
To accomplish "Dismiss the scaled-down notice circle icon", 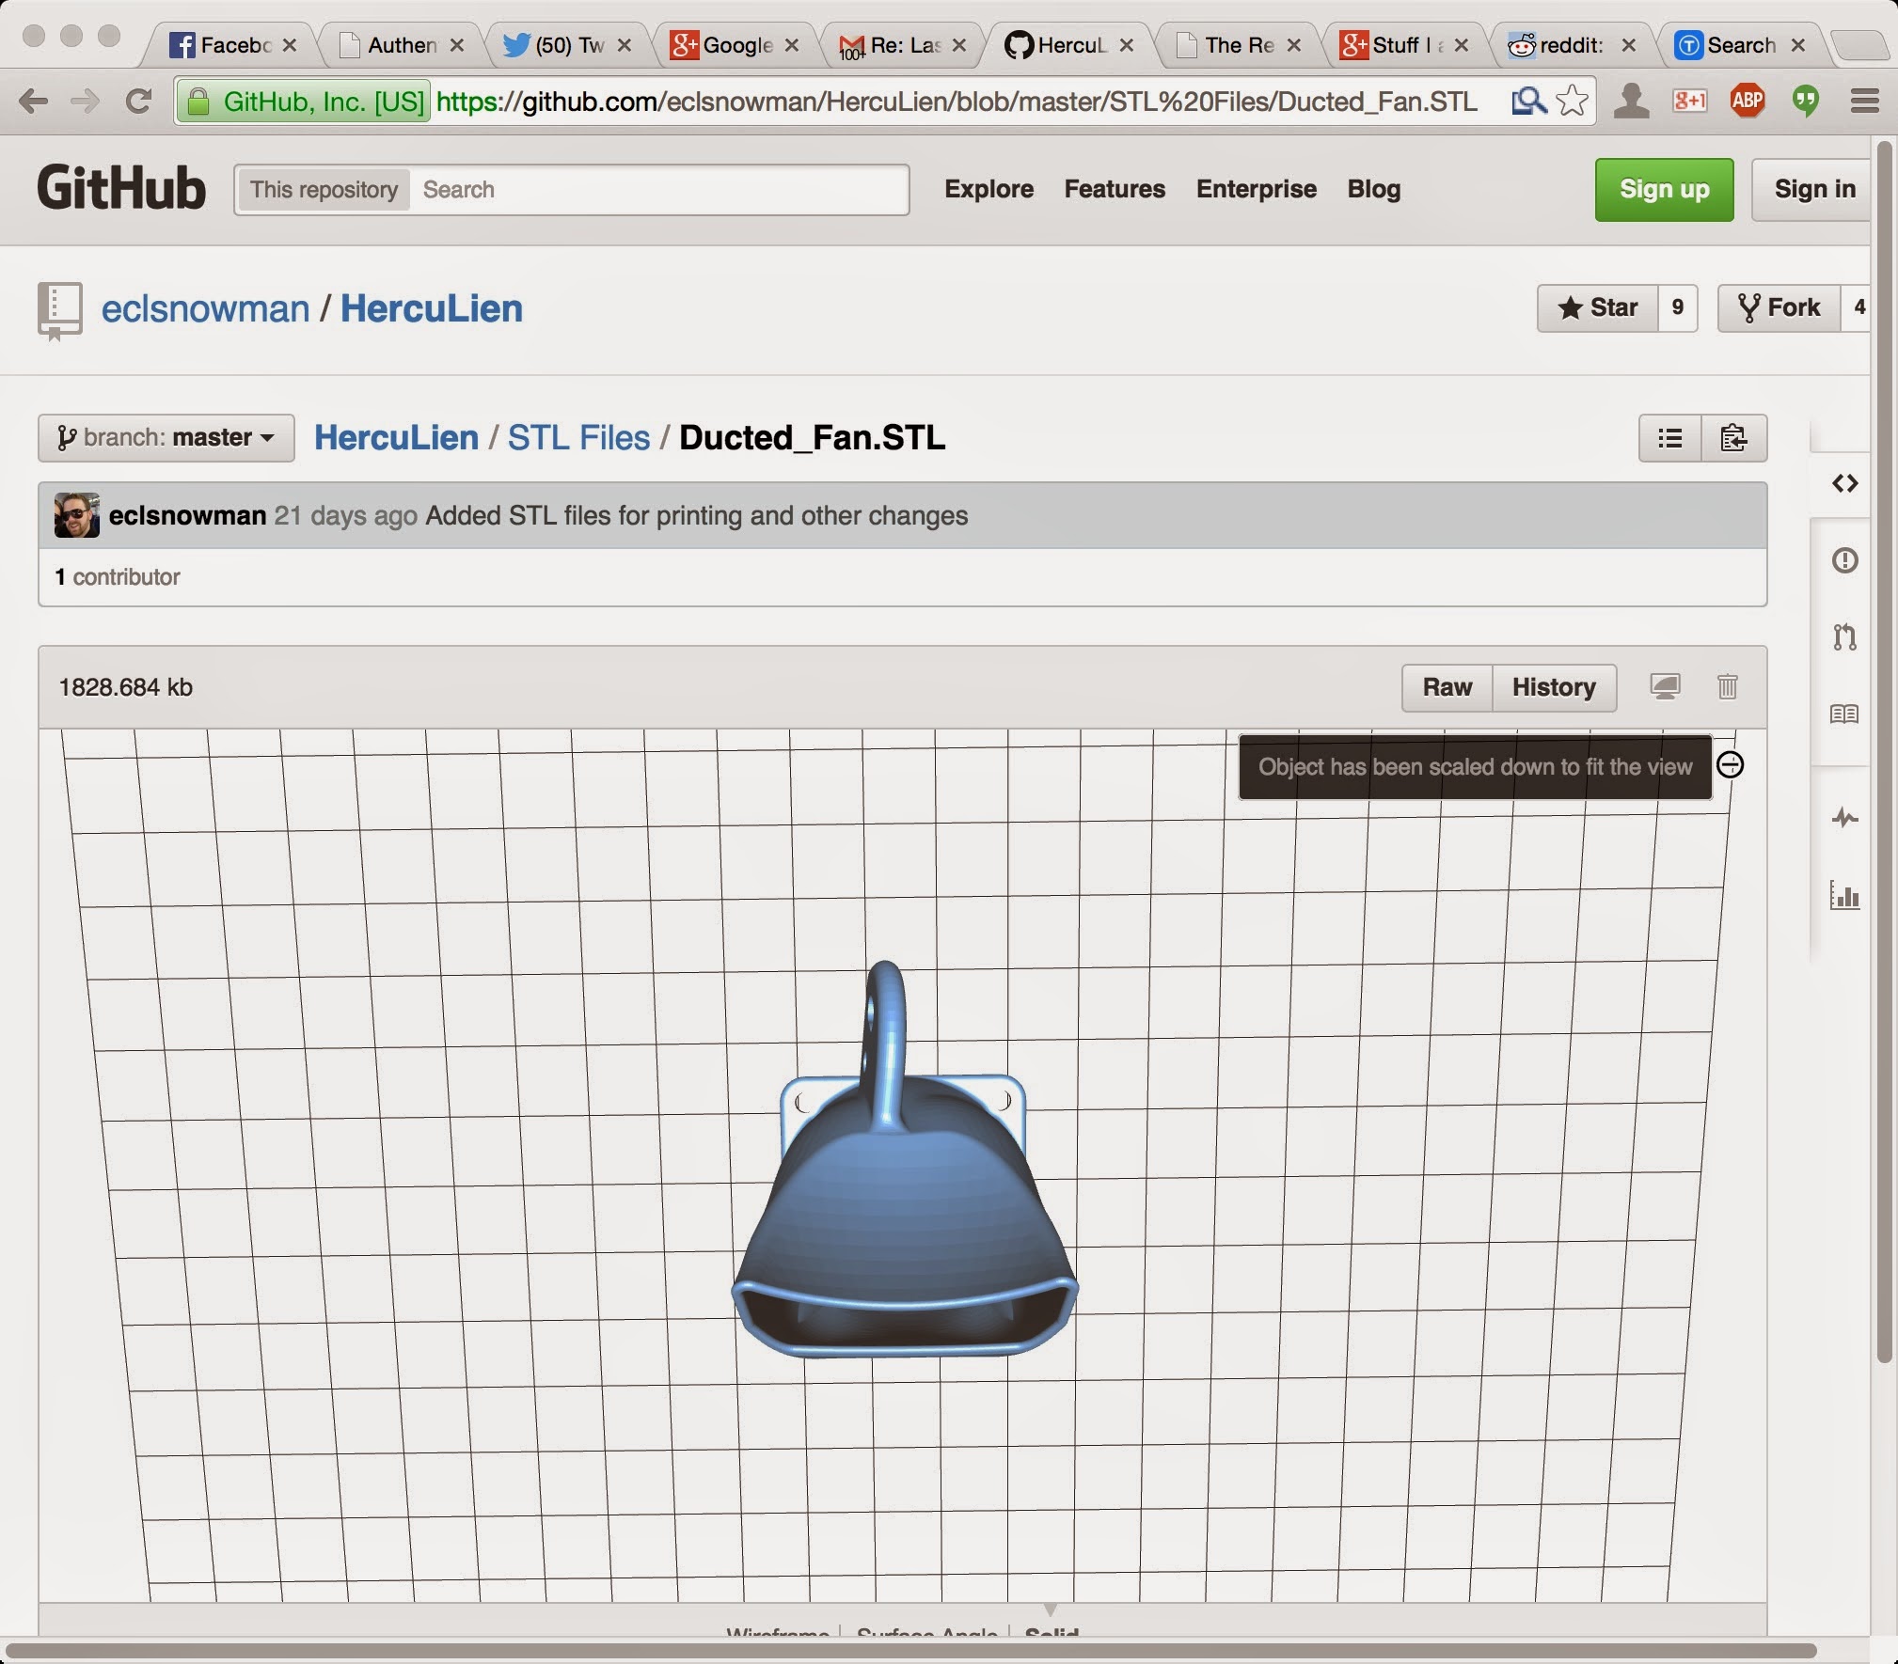I will (1730, 765).
